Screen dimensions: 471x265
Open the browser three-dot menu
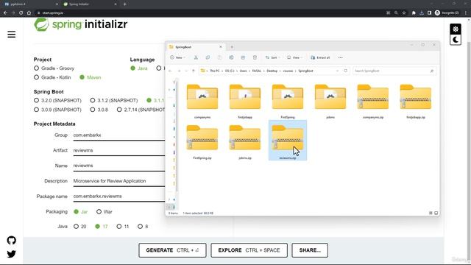[466, 13]
